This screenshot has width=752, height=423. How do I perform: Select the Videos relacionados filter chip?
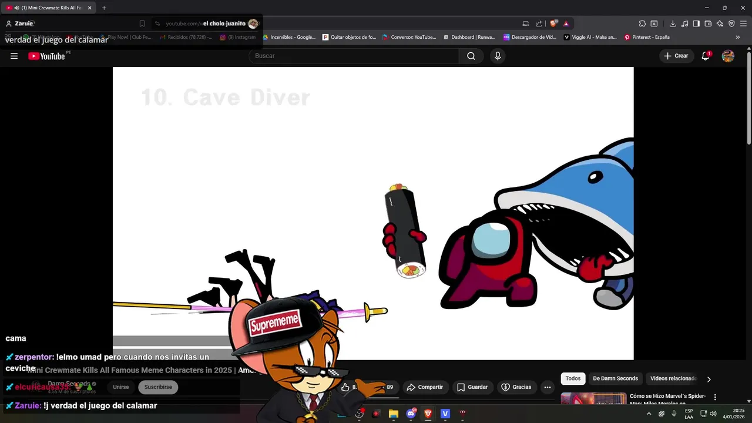pyautogui.click(x=673, y=378)
